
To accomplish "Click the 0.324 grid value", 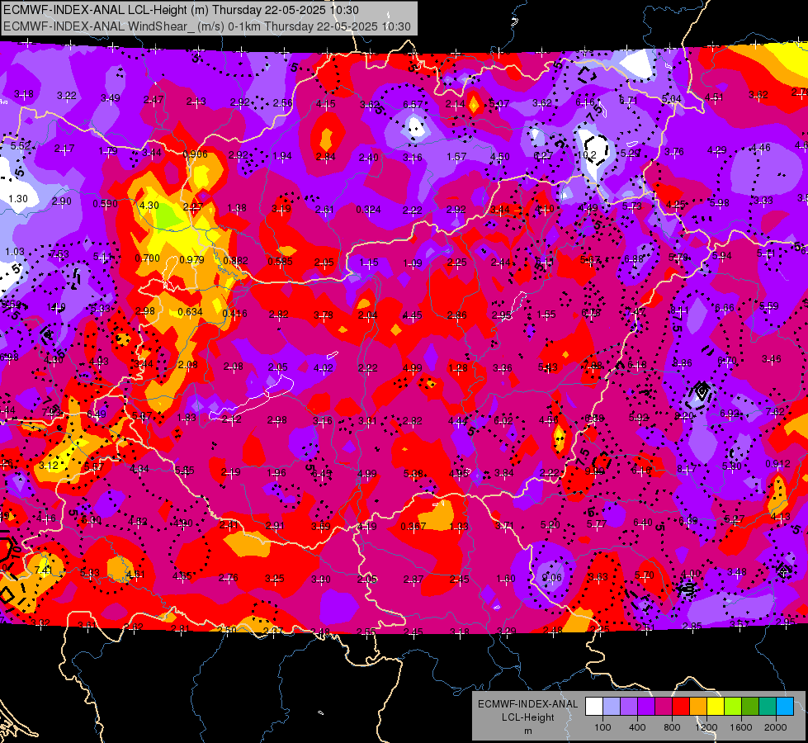I will 368,210.
